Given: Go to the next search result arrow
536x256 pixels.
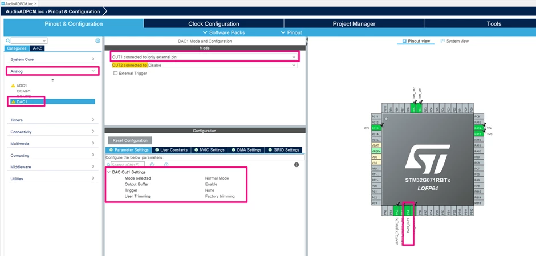Looking at the screenshot, I should pos(166,165).
